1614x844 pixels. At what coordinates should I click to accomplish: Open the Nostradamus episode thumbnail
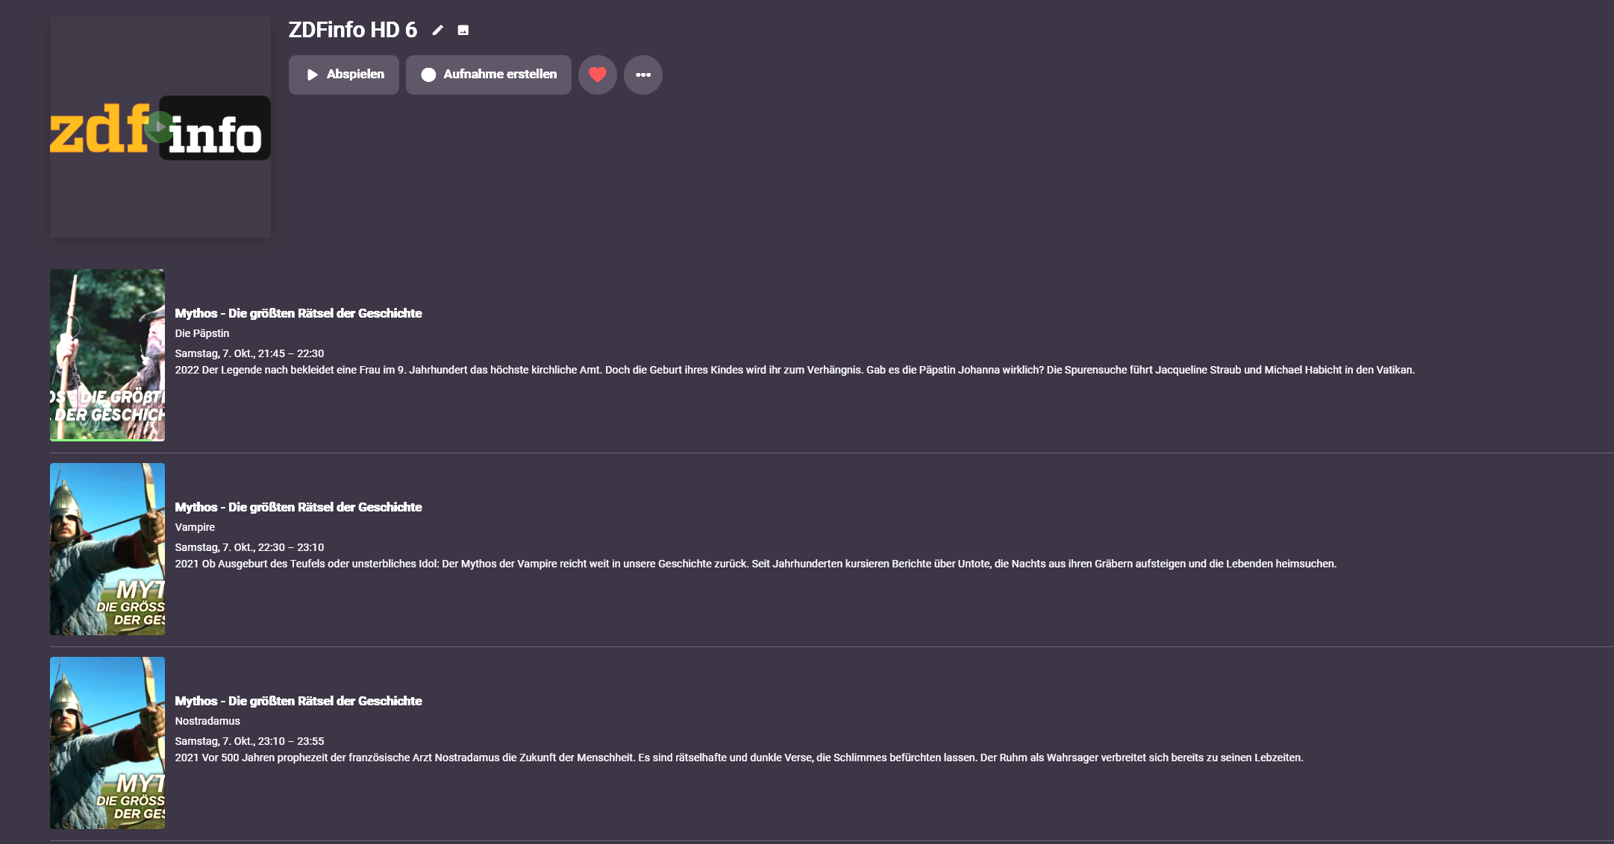[x=107, y=743]
